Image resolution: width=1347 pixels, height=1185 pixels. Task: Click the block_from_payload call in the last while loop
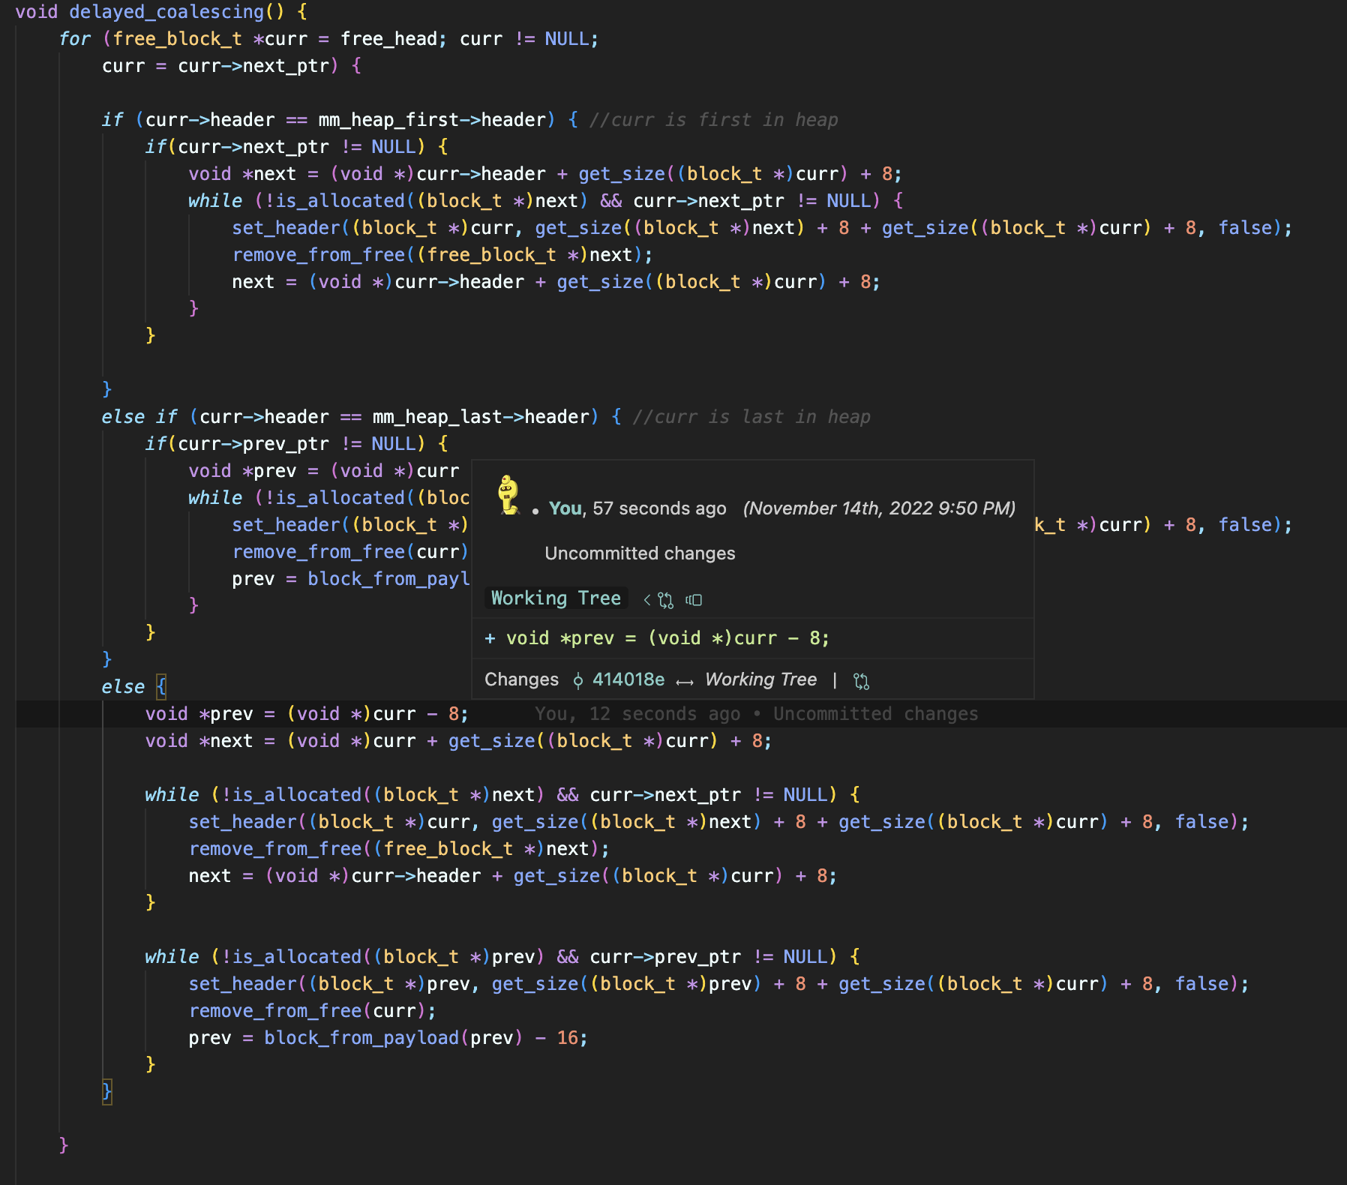[x=361, y=1038]
